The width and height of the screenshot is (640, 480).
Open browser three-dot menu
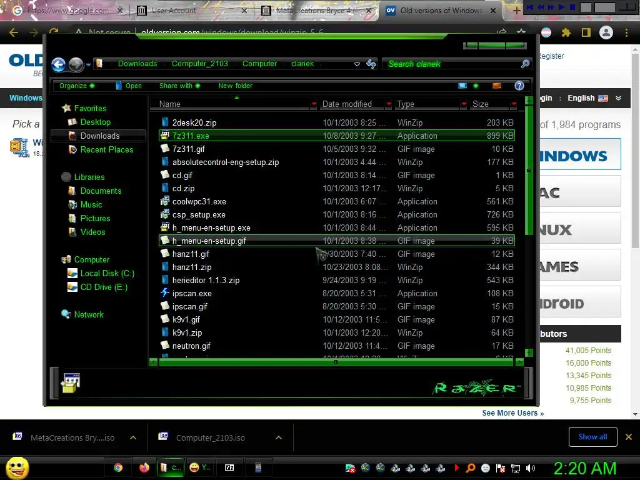click(626, 32)
